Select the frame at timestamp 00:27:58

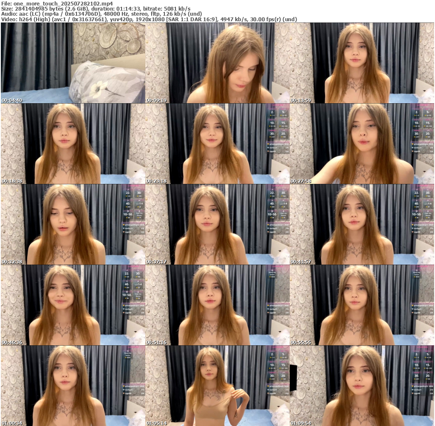click(362, 144)
